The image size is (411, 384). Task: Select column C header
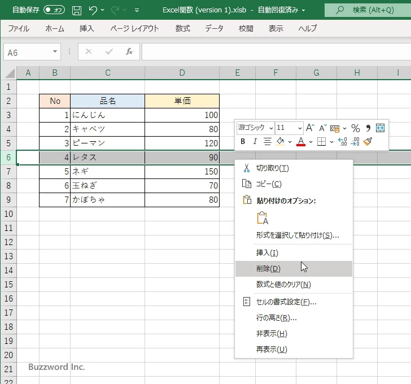point(107,73)
